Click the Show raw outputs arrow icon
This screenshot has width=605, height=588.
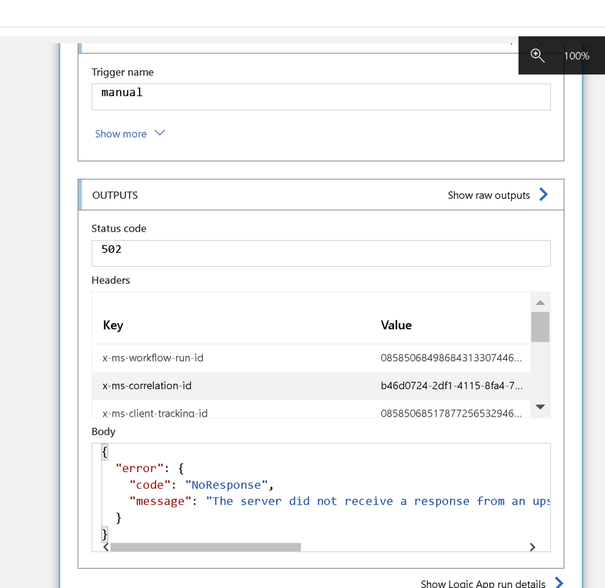(543, 194)
